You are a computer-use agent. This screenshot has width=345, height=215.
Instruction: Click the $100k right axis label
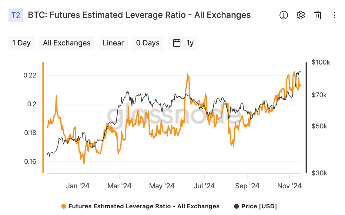coord(321,62)
